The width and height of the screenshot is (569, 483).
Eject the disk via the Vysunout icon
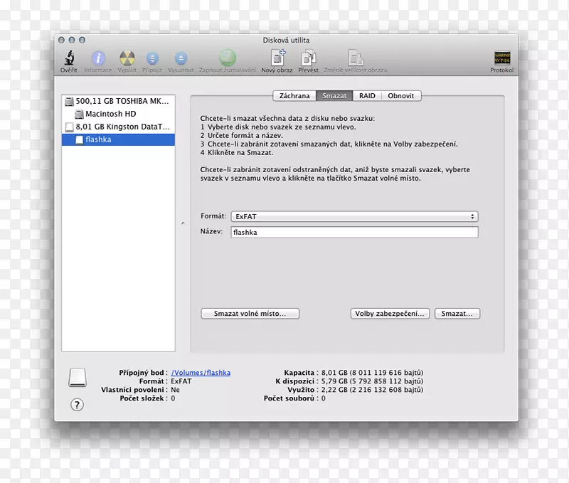pos(181,60)
